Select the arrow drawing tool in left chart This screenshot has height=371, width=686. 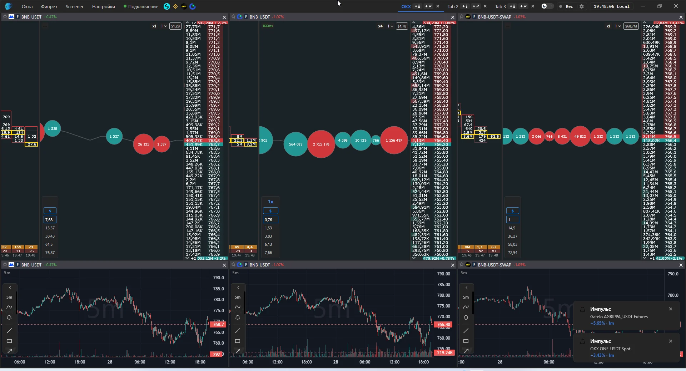[x=9, y=351]
